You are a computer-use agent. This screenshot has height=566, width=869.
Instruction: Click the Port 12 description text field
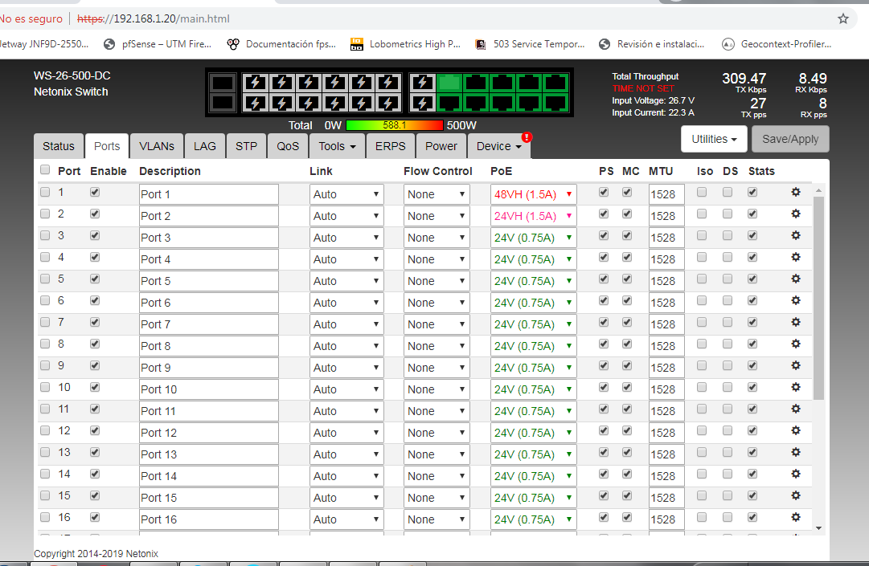208,433
